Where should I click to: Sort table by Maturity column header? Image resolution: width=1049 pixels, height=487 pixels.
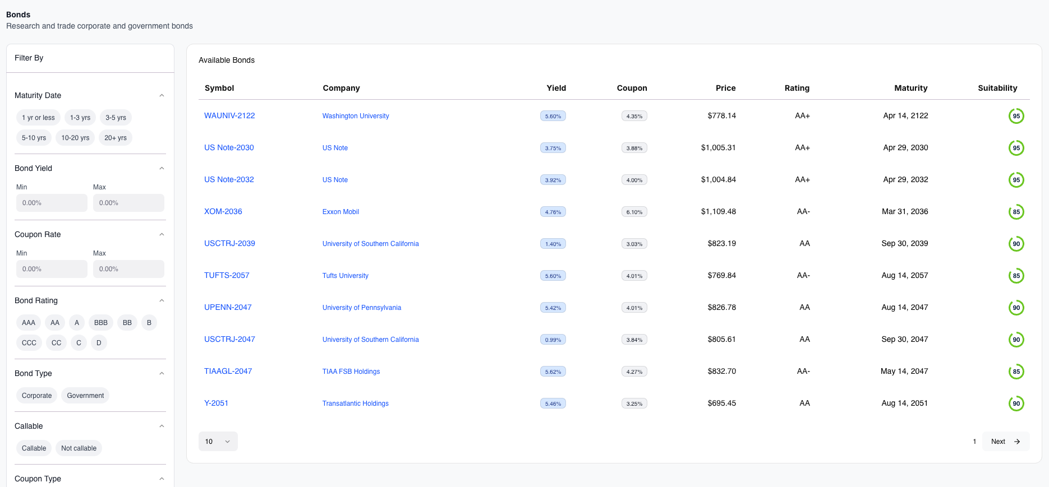coord(910,88)
